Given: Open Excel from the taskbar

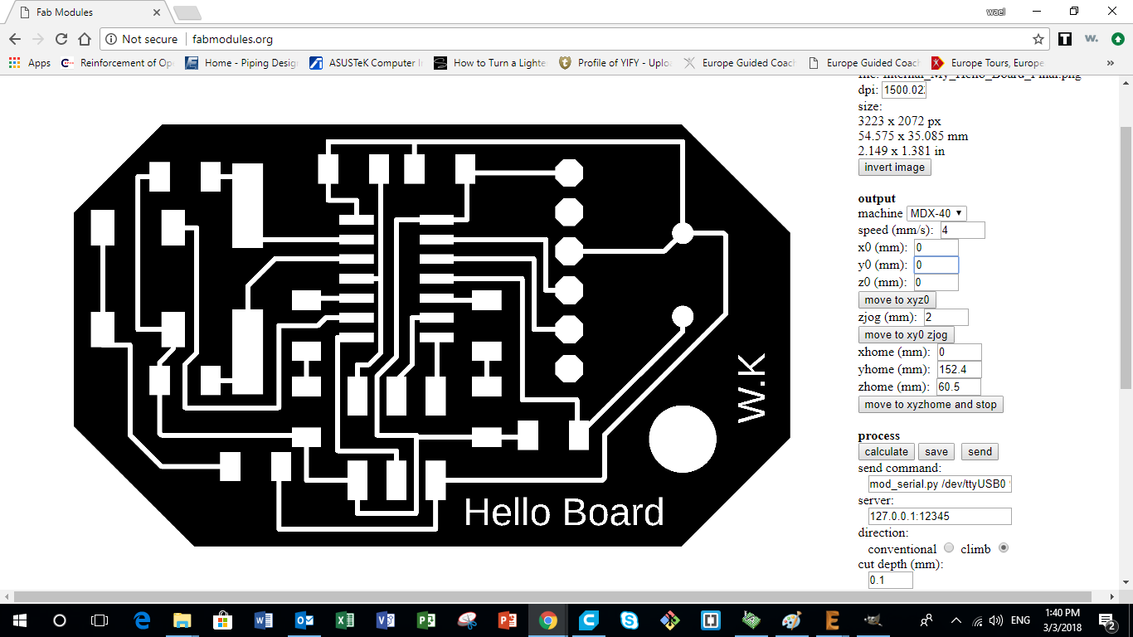Looking at the screenshot, I should click(x=344, y=620).
